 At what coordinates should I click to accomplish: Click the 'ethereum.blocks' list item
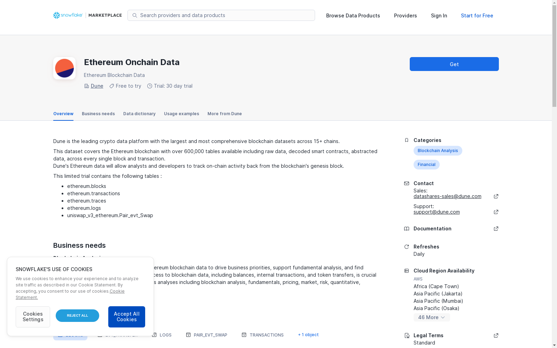point(87,186)
